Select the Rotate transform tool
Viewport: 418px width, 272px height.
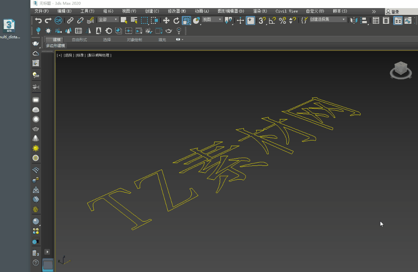coord(176,20)
